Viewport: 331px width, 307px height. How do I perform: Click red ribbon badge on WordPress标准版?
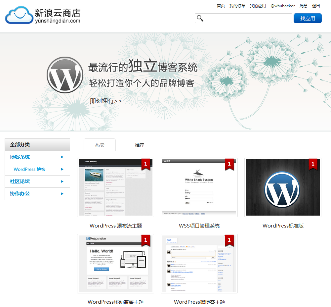[x=313, y=164]
